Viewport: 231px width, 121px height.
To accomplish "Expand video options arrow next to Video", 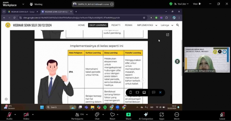I will pyautogui.click(x=33, y=114).
